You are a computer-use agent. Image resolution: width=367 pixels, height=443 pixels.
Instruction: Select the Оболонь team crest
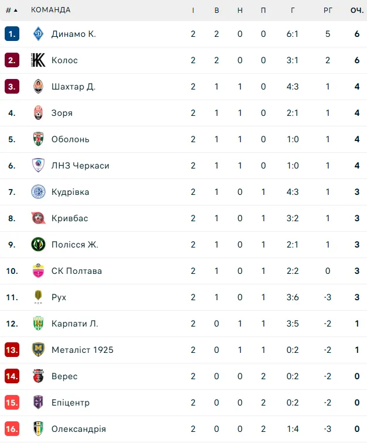38,139
